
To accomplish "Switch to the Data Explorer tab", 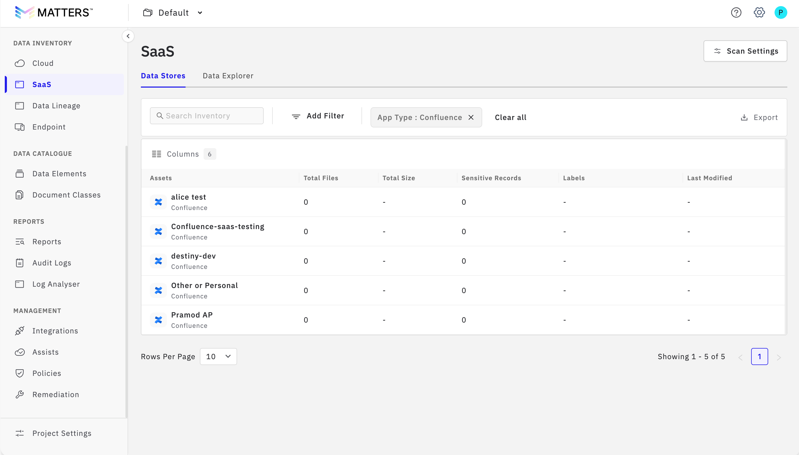I will (x=228, y=76).
